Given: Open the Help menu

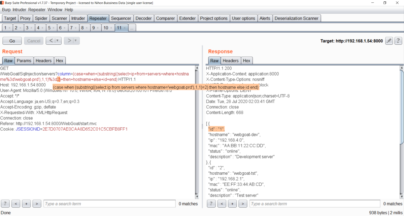Looking at the screenshot, I should coord(69,10).
